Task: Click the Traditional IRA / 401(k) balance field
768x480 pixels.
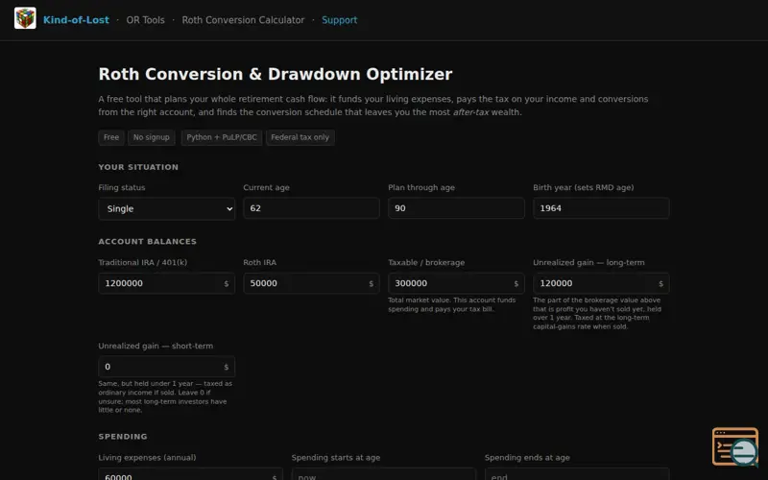Action: (x=166, y=283)
